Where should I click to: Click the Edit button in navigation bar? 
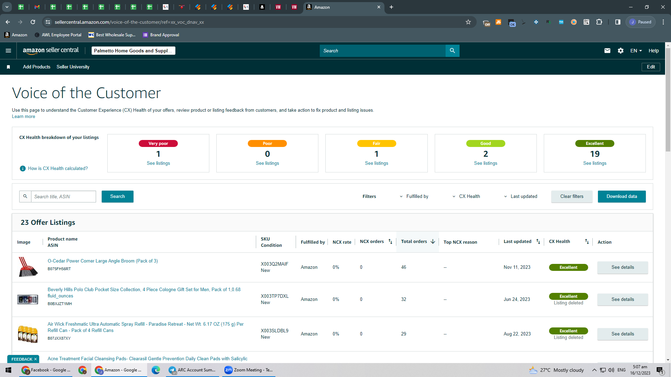click(651, 67)
